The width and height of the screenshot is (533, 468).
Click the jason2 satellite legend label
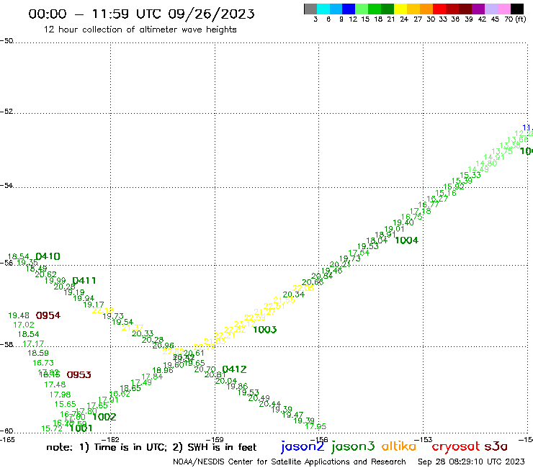coord(303,446)
